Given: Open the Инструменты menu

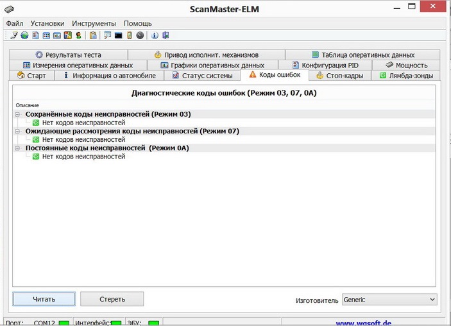Looking at the screenshot, I should (94, 23).
